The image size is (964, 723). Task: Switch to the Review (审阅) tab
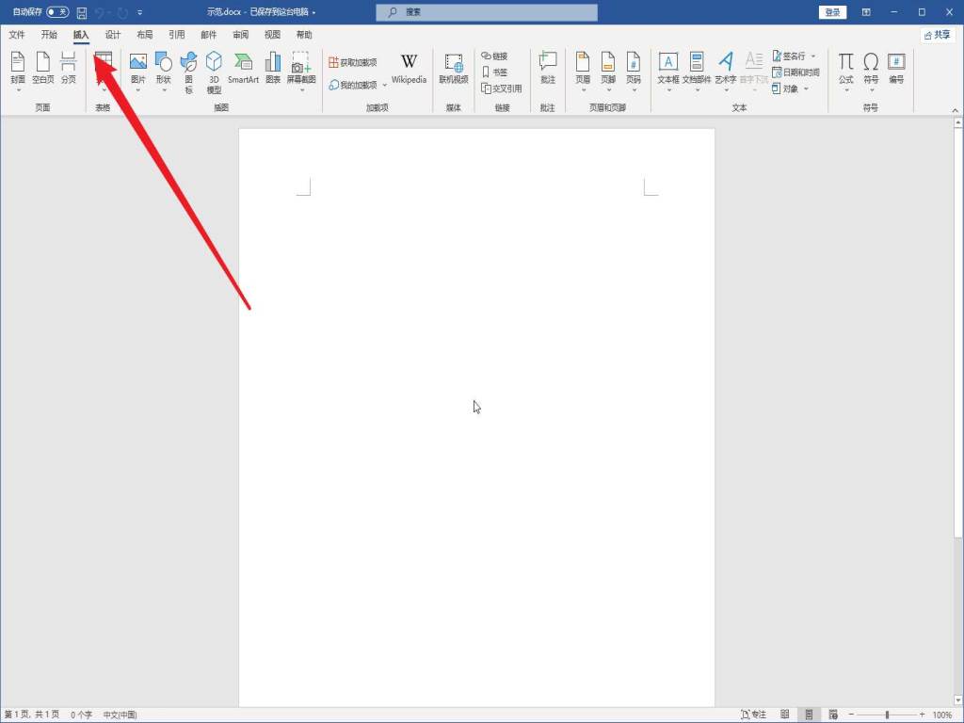240,35
